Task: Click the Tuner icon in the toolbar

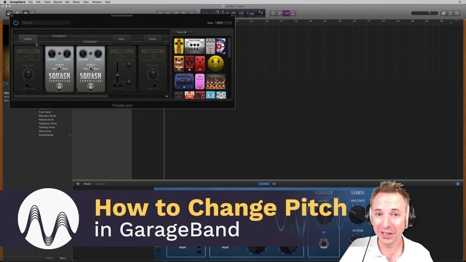Action: (280, 13)
